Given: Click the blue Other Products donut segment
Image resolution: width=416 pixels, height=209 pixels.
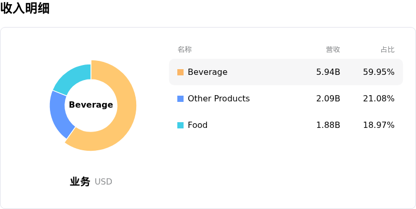Looking at the screenshot, I should 60,114.
